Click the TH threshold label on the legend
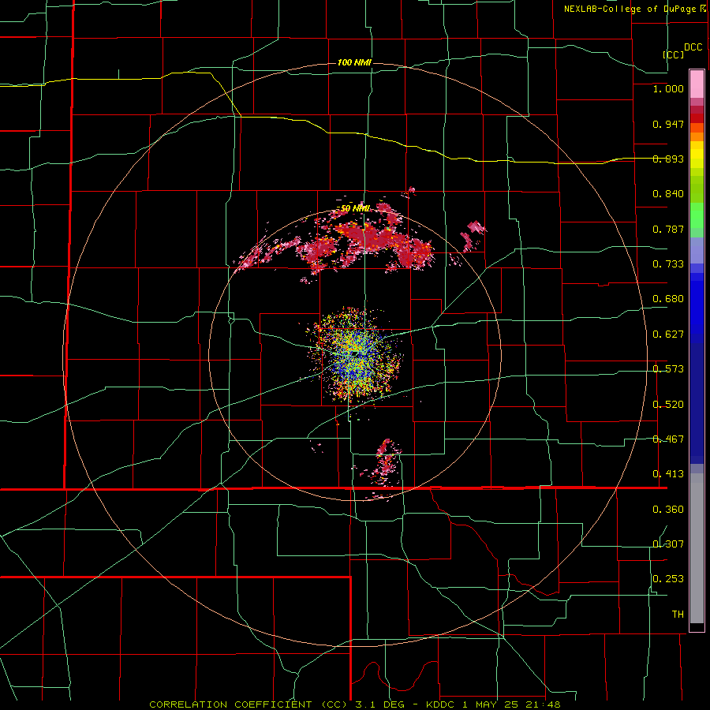The width and height of the screenshot is (710, 710). (678, 615)
